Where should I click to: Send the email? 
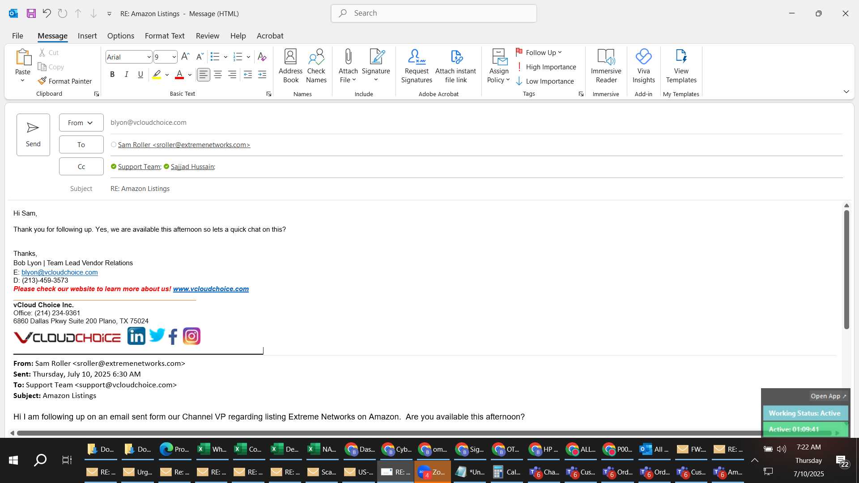[33, 135]
